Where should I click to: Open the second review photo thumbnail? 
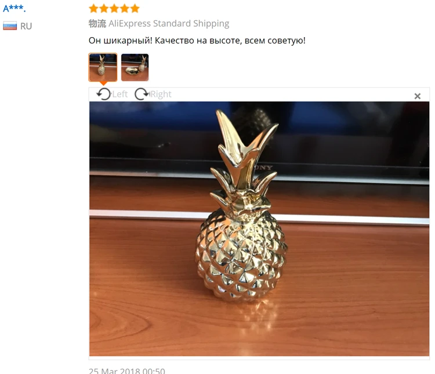[x=135, y=67]
